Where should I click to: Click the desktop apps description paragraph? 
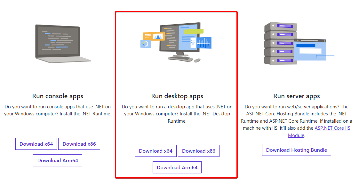177,114
